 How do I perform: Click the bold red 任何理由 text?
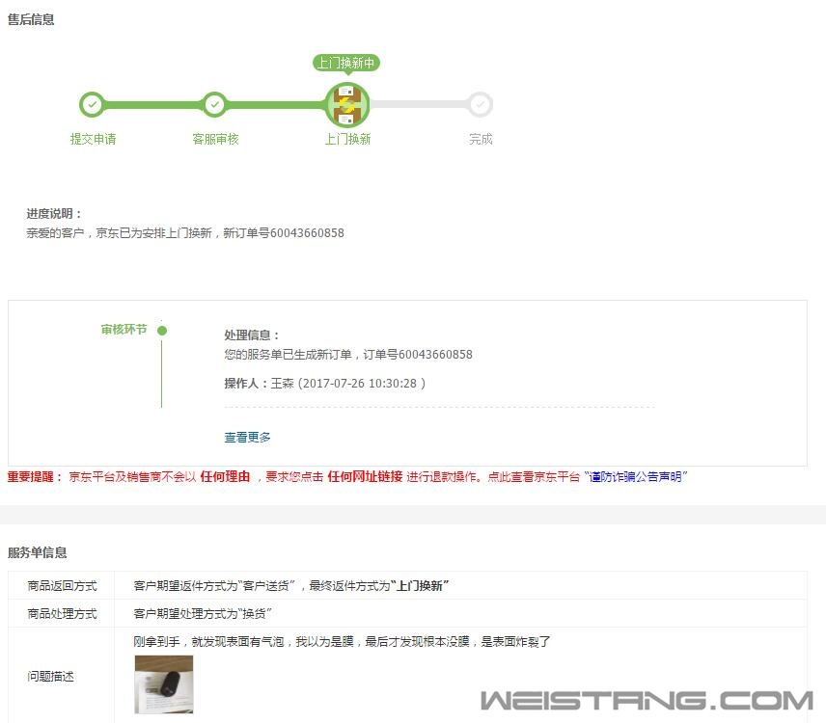(x=225, y=477)
